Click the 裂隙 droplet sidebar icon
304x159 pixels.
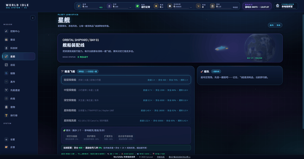coord(6,73)
